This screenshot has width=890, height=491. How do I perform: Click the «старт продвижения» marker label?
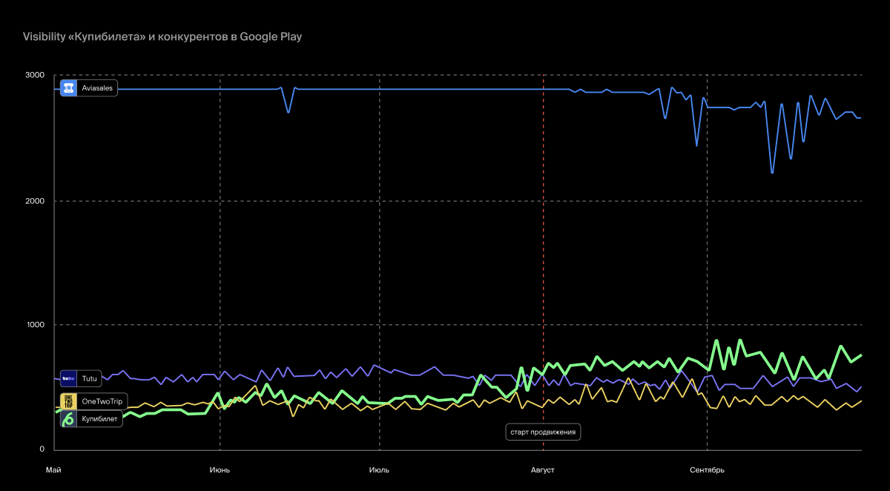coord(543,432)
